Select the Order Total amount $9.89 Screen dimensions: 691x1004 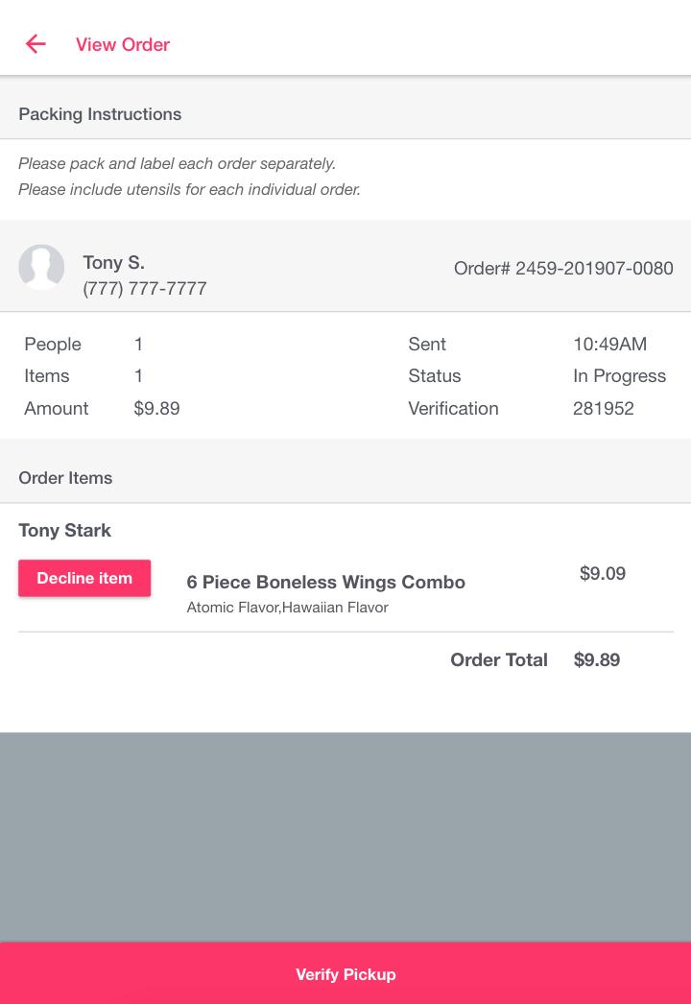597,659
